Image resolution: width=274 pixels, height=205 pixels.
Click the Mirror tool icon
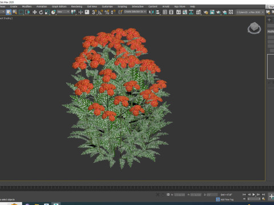pyautogui.click(x=151, y=12)
